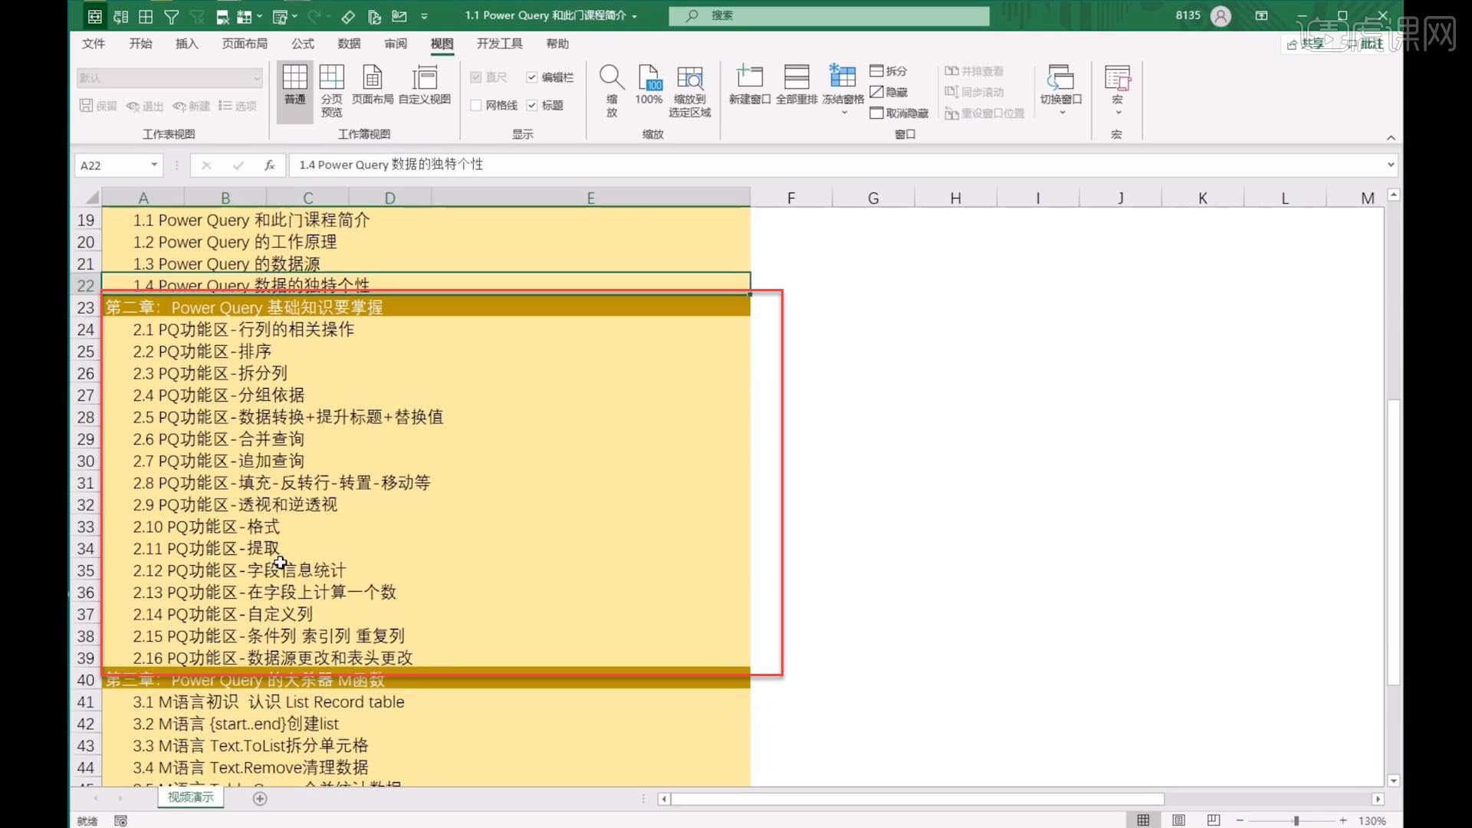Enable the 网格线 gridlines checkbox
This screenshot has height=828, width=1472.
point(475,105)
